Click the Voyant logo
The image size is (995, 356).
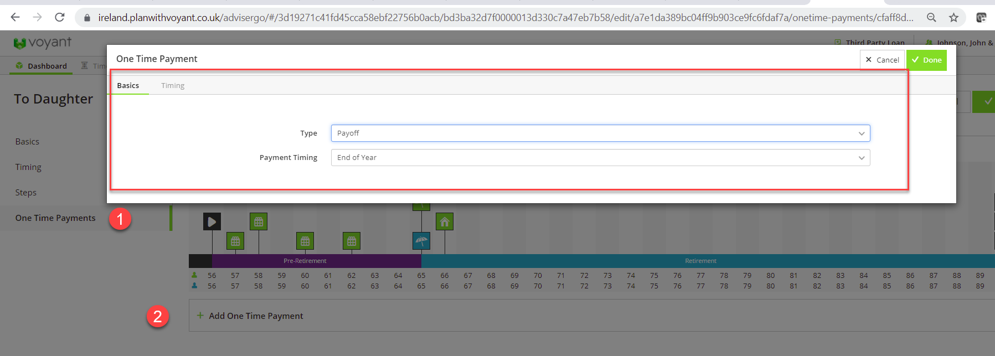[x=43, y=43]
